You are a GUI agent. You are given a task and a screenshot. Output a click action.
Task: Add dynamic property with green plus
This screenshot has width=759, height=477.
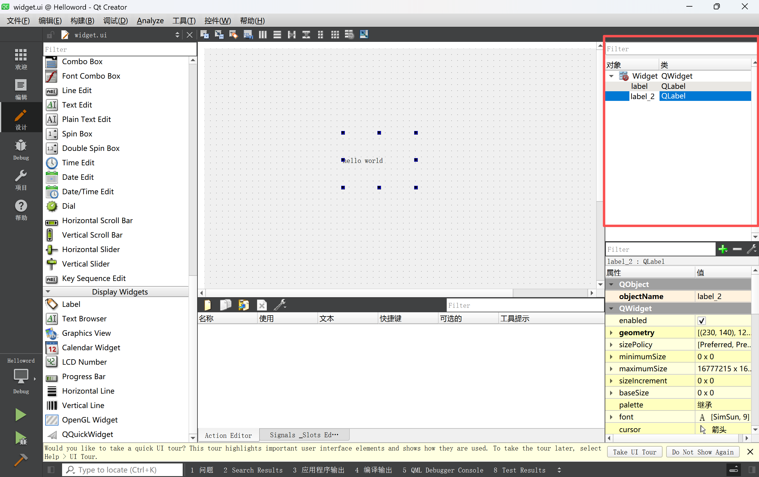[723, 249]
